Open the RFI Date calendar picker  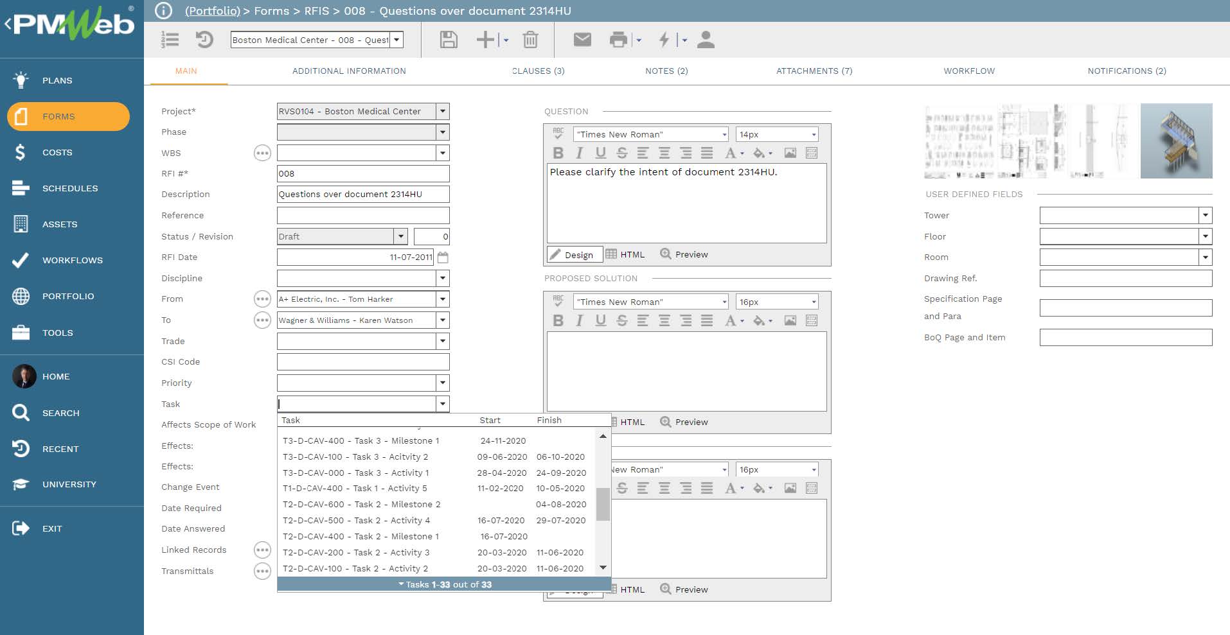[443, 257]
